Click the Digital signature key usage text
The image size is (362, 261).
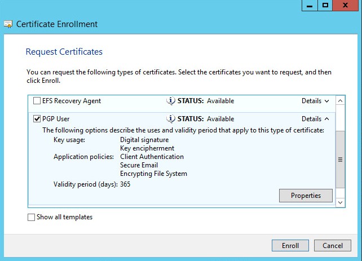point(144,140)
